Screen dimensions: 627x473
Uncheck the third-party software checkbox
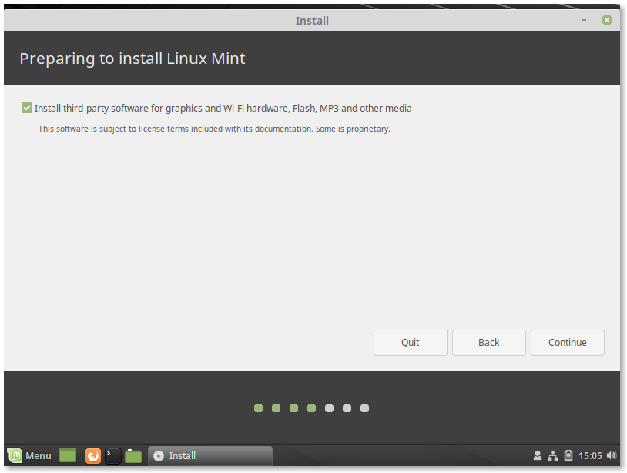pyautogui.click(x=27, y=108)
